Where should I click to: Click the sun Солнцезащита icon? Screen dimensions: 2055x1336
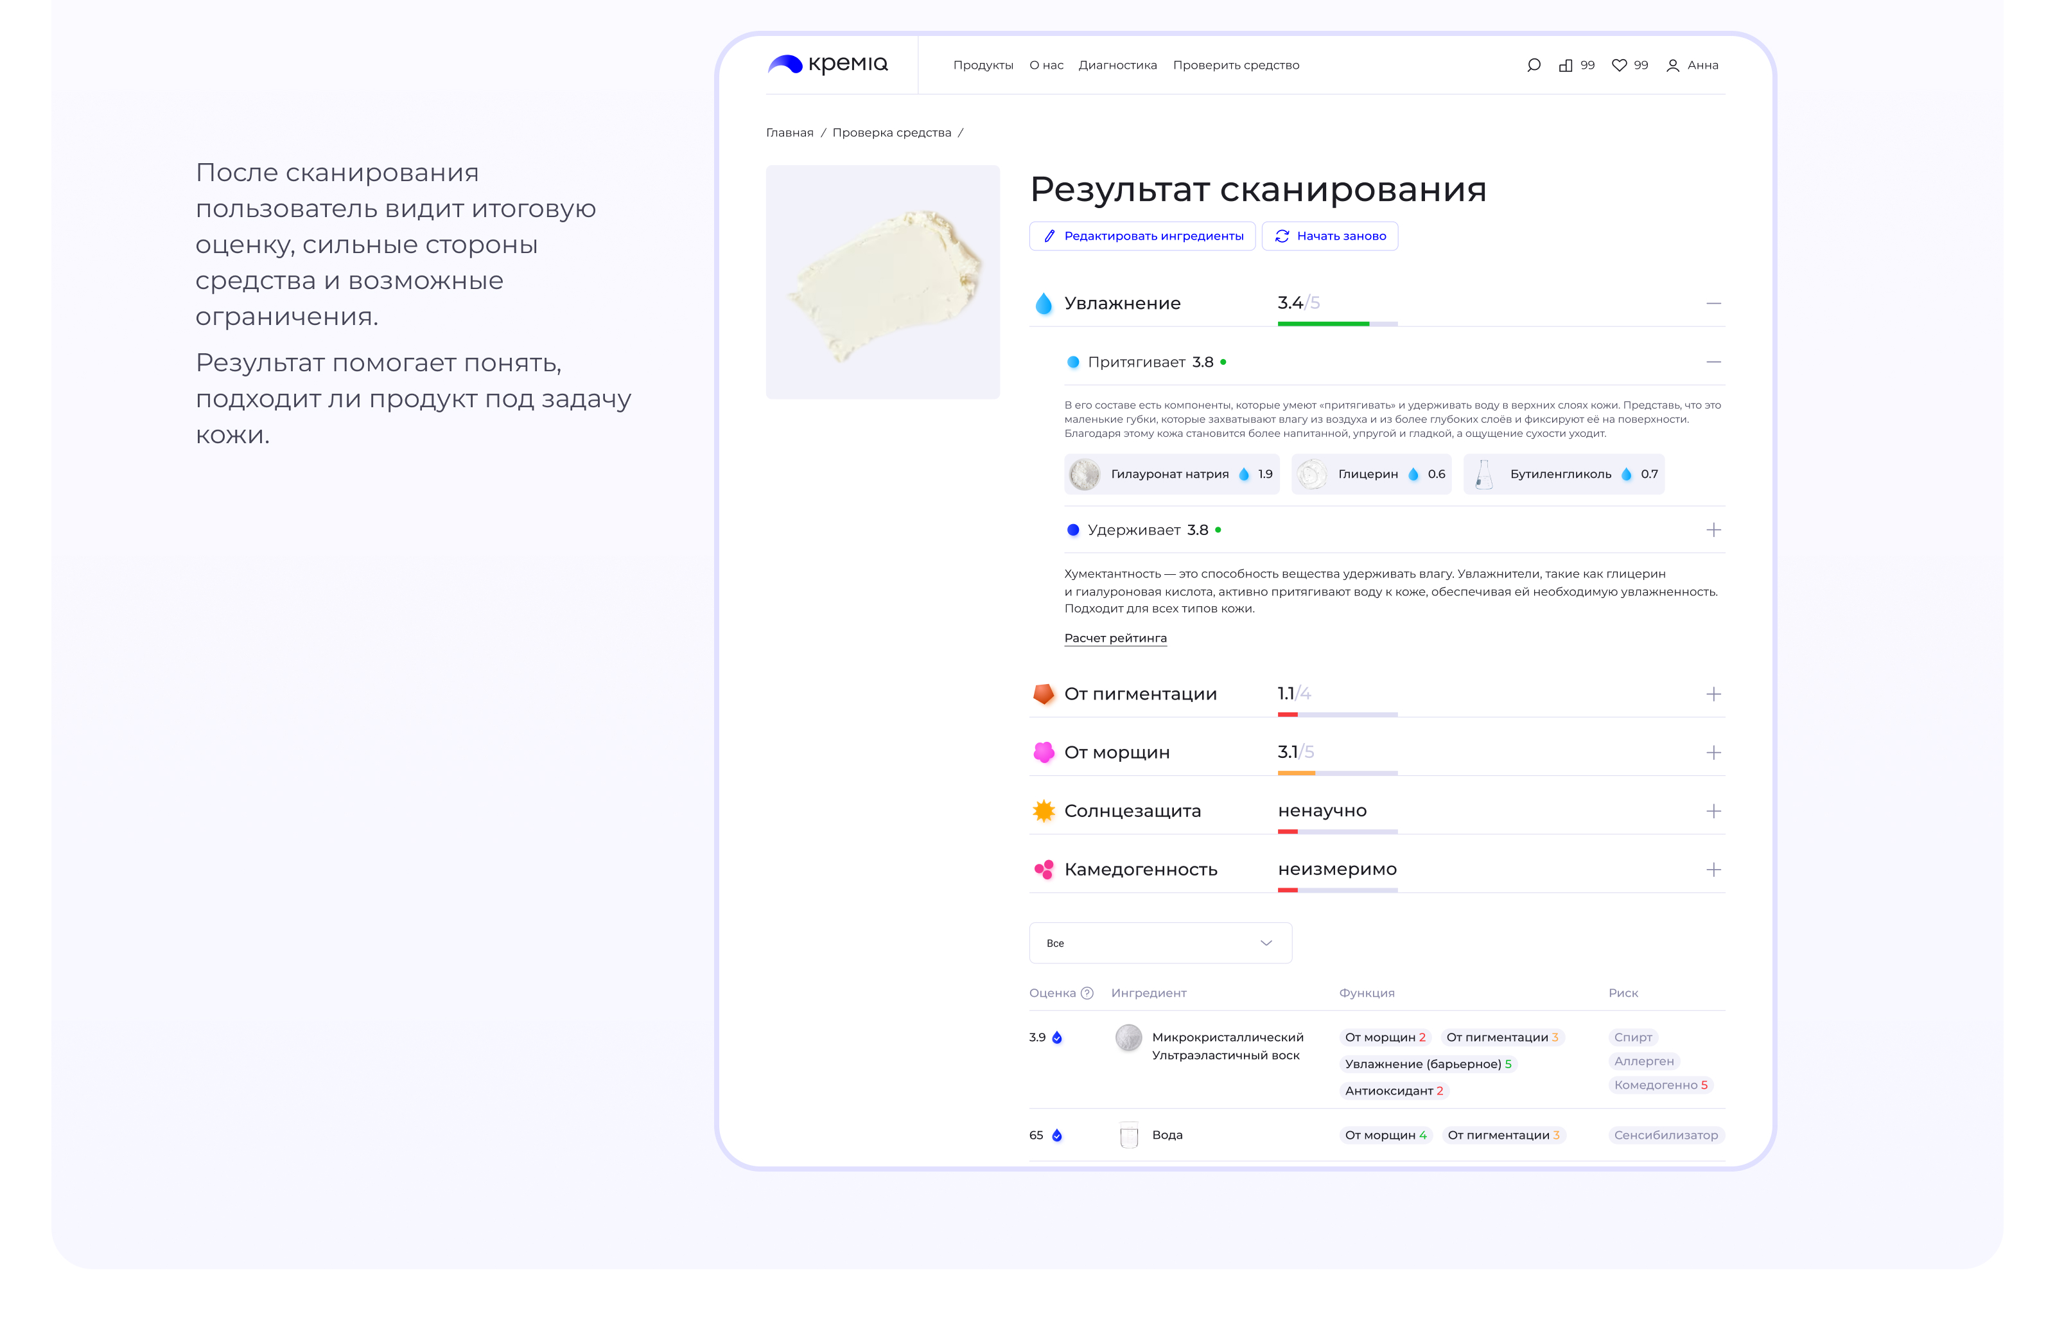click(1044, 811)
